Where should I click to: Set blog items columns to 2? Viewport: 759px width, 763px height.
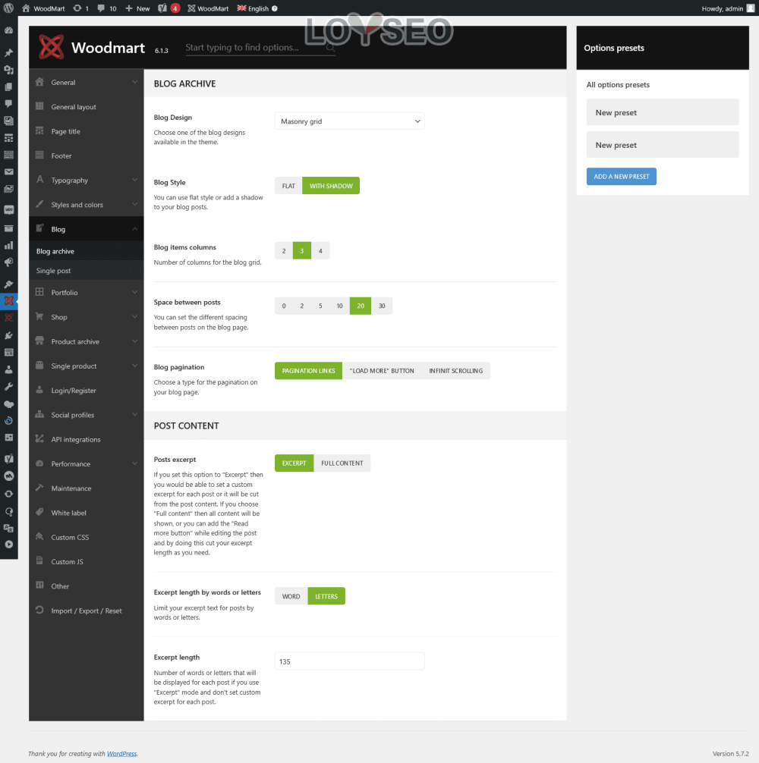coord(284,251)
